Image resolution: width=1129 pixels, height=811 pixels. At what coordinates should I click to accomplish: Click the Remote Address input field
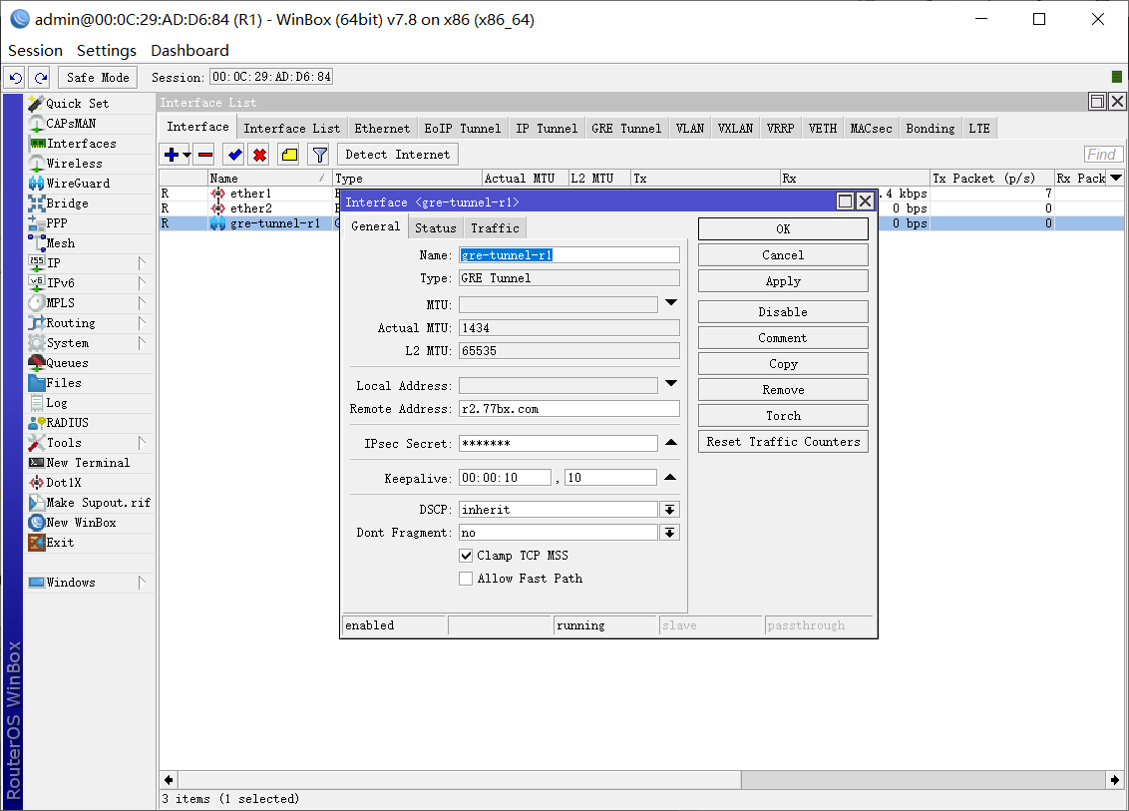(568, 409)
